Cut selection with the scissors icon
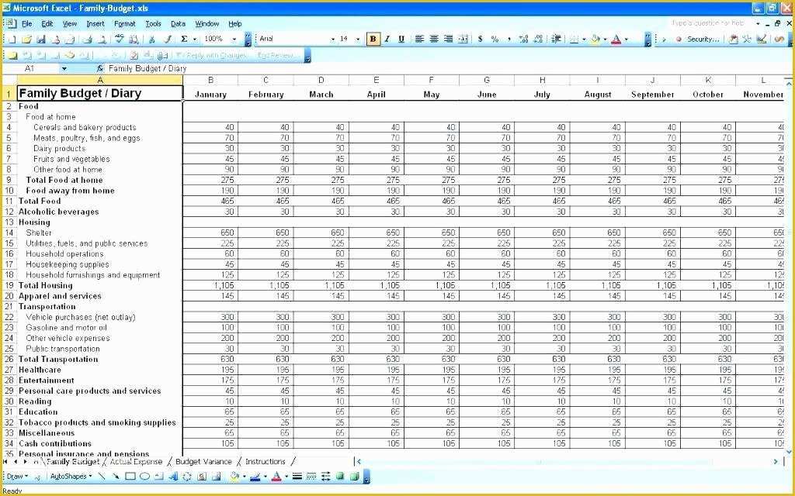 [151, 39]
